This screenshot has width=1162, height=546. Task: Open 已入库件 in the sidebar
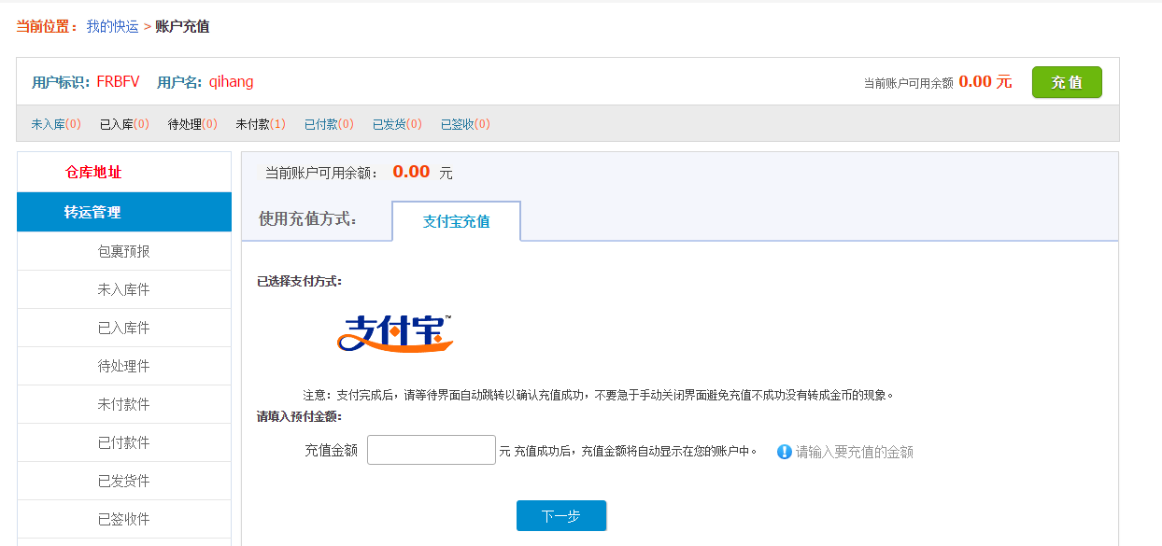[x=124, y=328]
